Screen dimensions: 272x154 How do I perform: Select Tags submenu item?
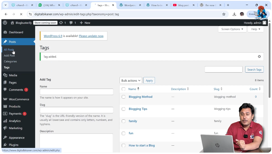pyautogui.click(x=7, y=67)
